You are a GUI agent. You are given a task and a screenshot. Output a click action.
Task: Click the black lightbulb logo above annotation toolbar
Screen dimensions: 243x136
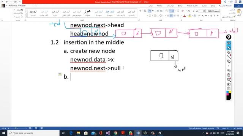point(229,37)
